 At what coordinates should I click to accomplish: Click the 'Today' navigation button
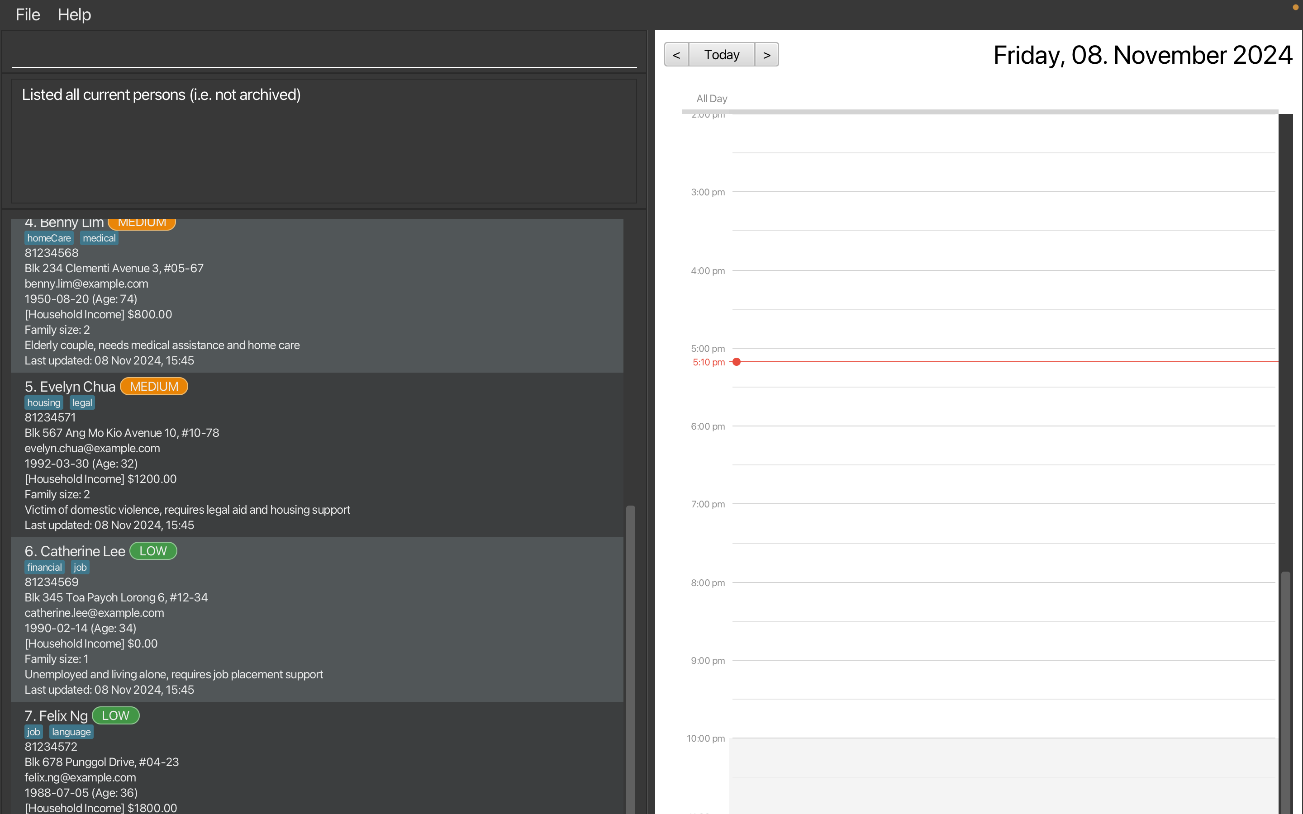pos(723,53)
